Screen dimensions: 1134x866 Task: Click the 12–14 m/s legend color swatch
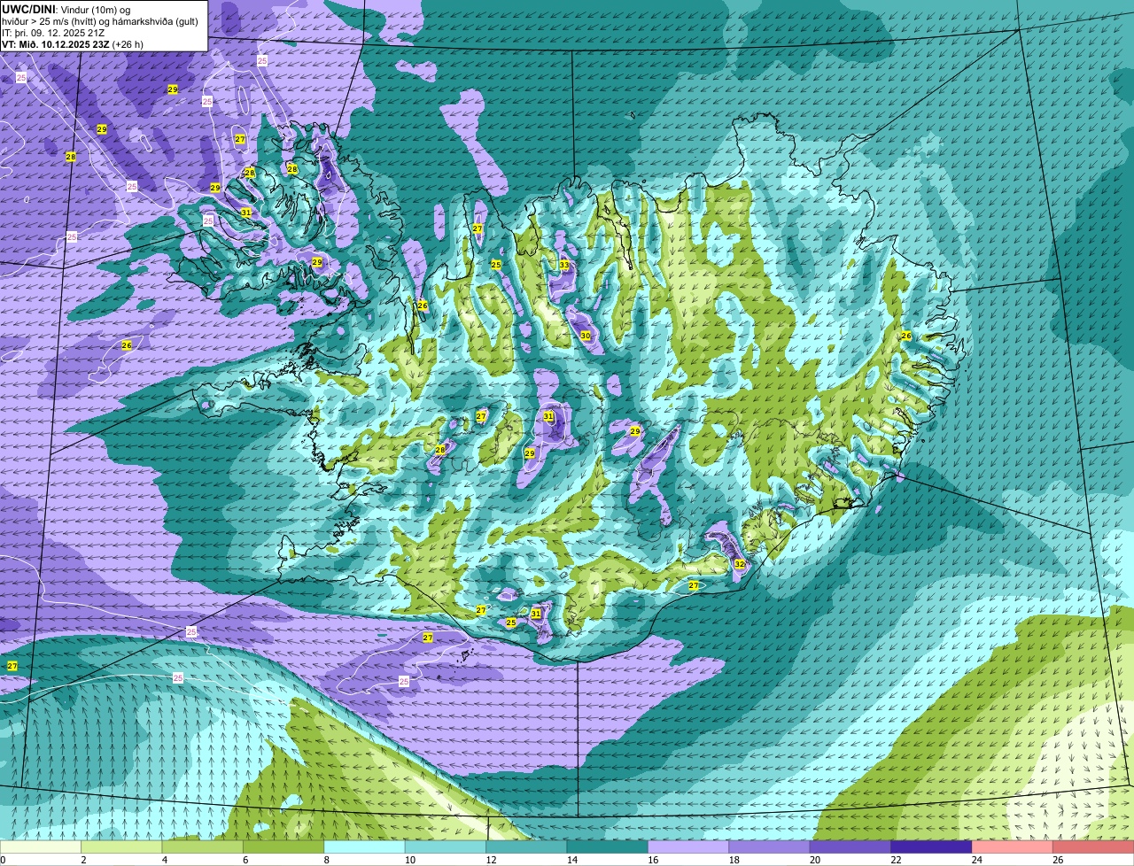click(x=527, y=847)
